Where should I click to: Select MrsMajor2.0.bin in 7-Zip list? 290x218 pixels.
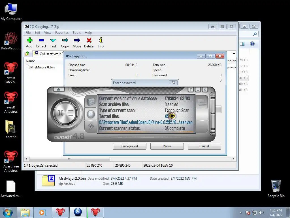40,67
